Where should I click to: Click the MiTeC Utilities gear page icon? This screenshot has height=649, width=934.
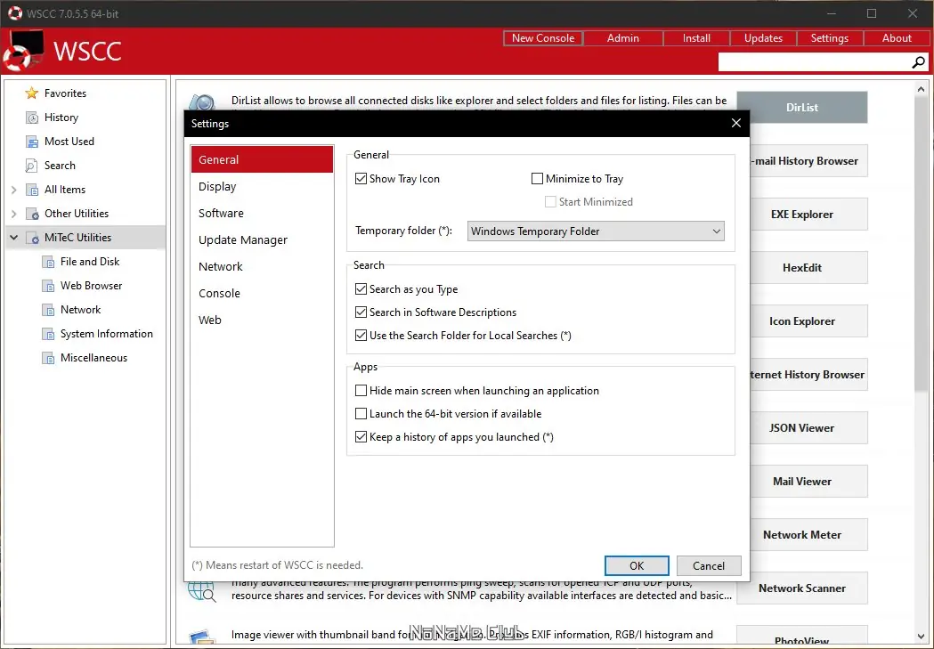tap(32, 238)
